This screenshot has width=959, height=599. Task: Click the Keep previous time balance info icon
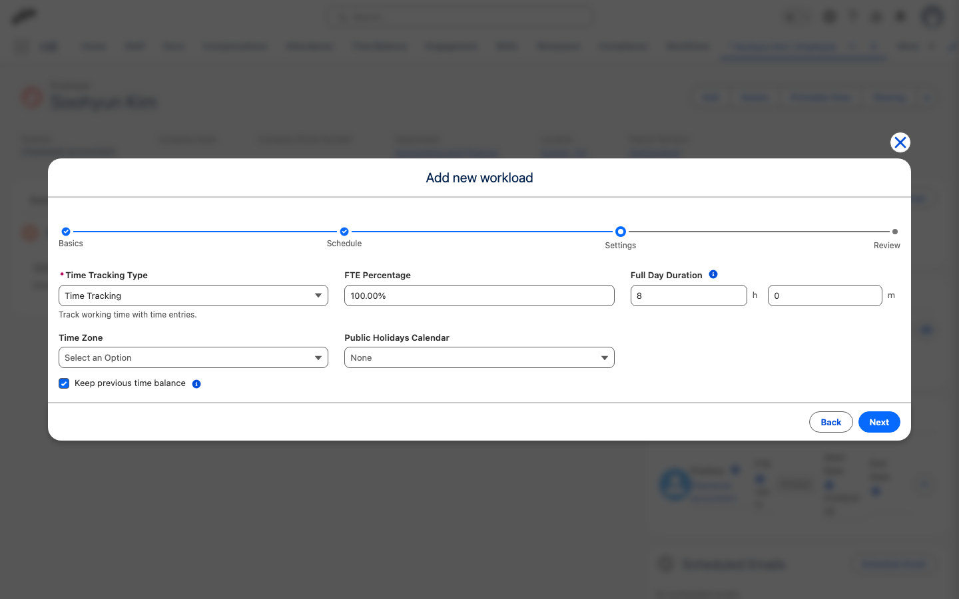pos(196,384)
